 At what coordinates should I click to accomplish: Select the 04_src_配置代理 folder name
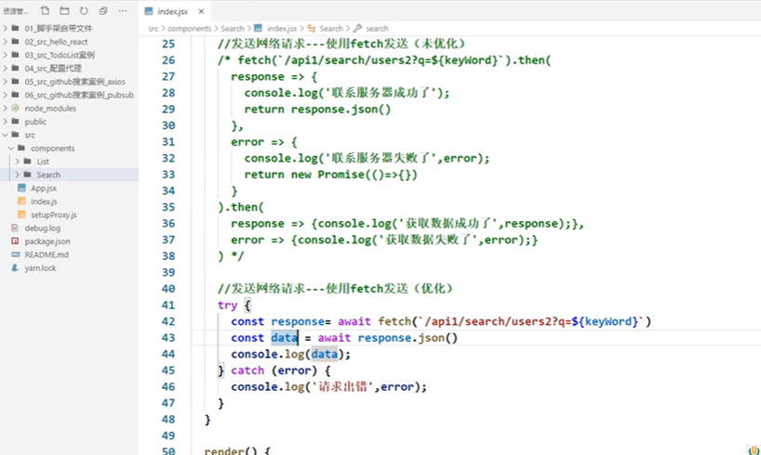(x=53, y=69)
